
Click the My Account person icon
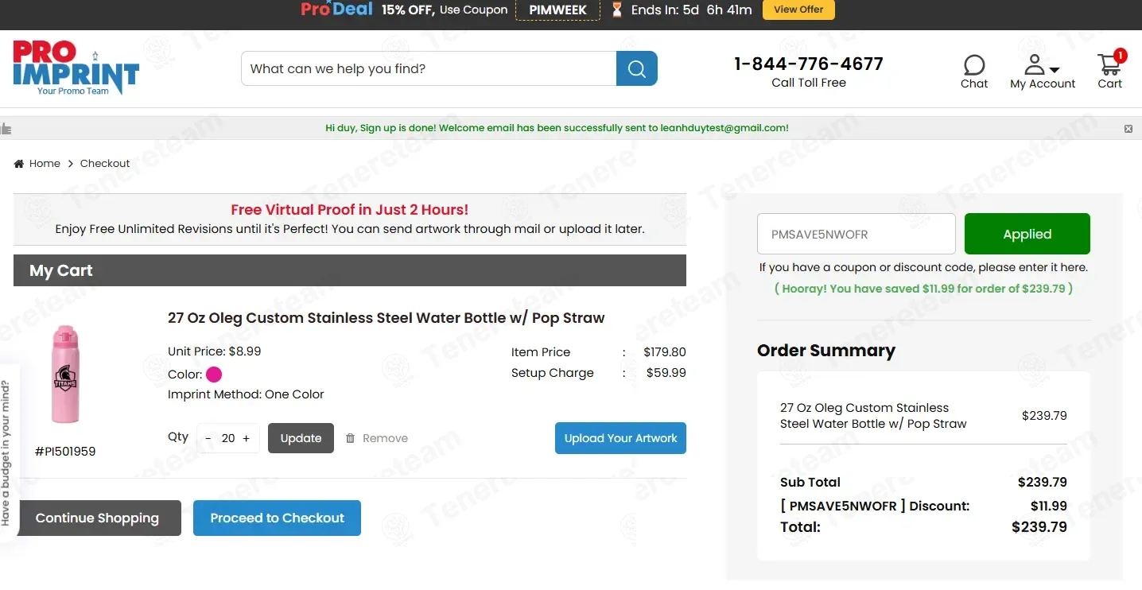(x=1034, y=64)
